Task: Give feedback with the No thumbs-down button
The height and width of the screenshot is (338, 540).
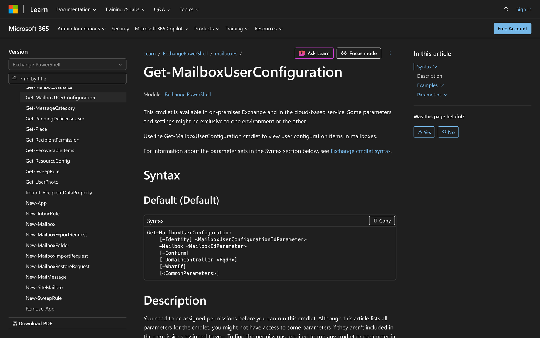Action: click(x=448, y=132)
